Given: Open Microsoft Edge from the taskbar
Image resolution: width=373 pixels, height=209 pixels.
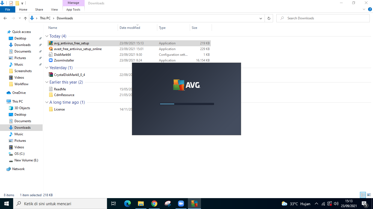Looking at the screenshot, I should (x=127, y=203).
